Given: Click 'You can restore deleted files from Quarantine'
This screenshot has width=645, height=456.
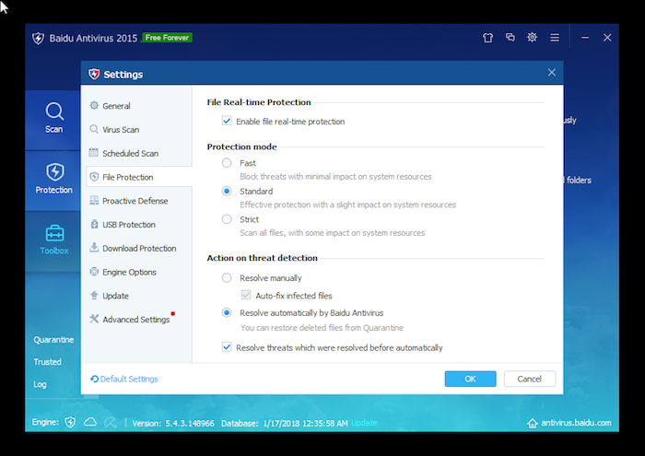Looking at the screenshot, I should [322, 328].
